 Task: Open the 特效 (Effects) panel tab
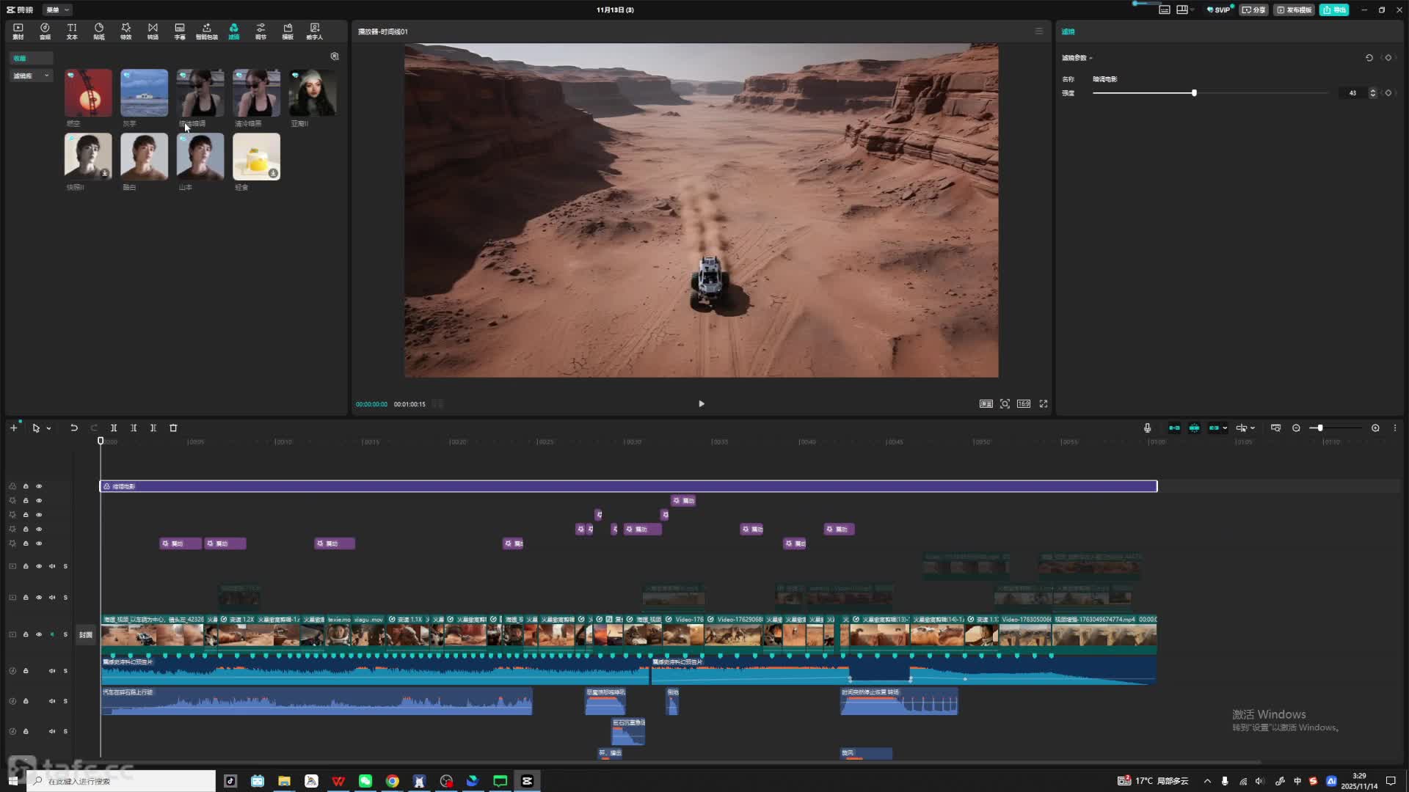click(x=125, y=31)
